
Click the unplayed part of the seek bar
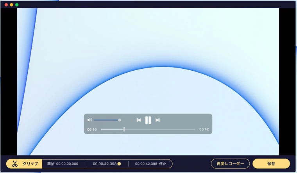tap(160, 129)
